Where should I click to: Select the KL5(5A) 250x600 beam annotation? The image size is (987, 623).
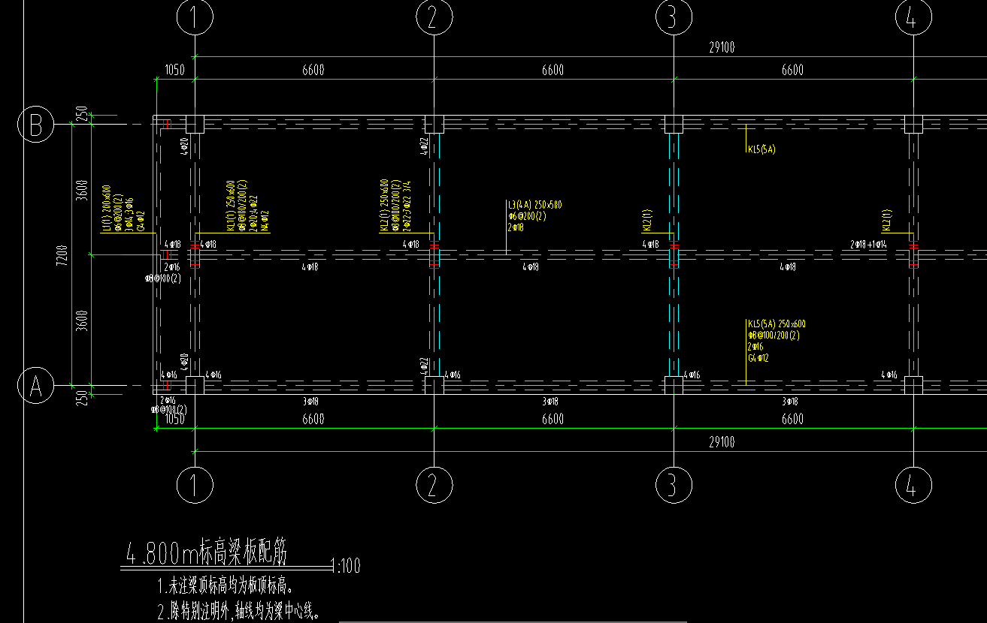click(776, 324)
